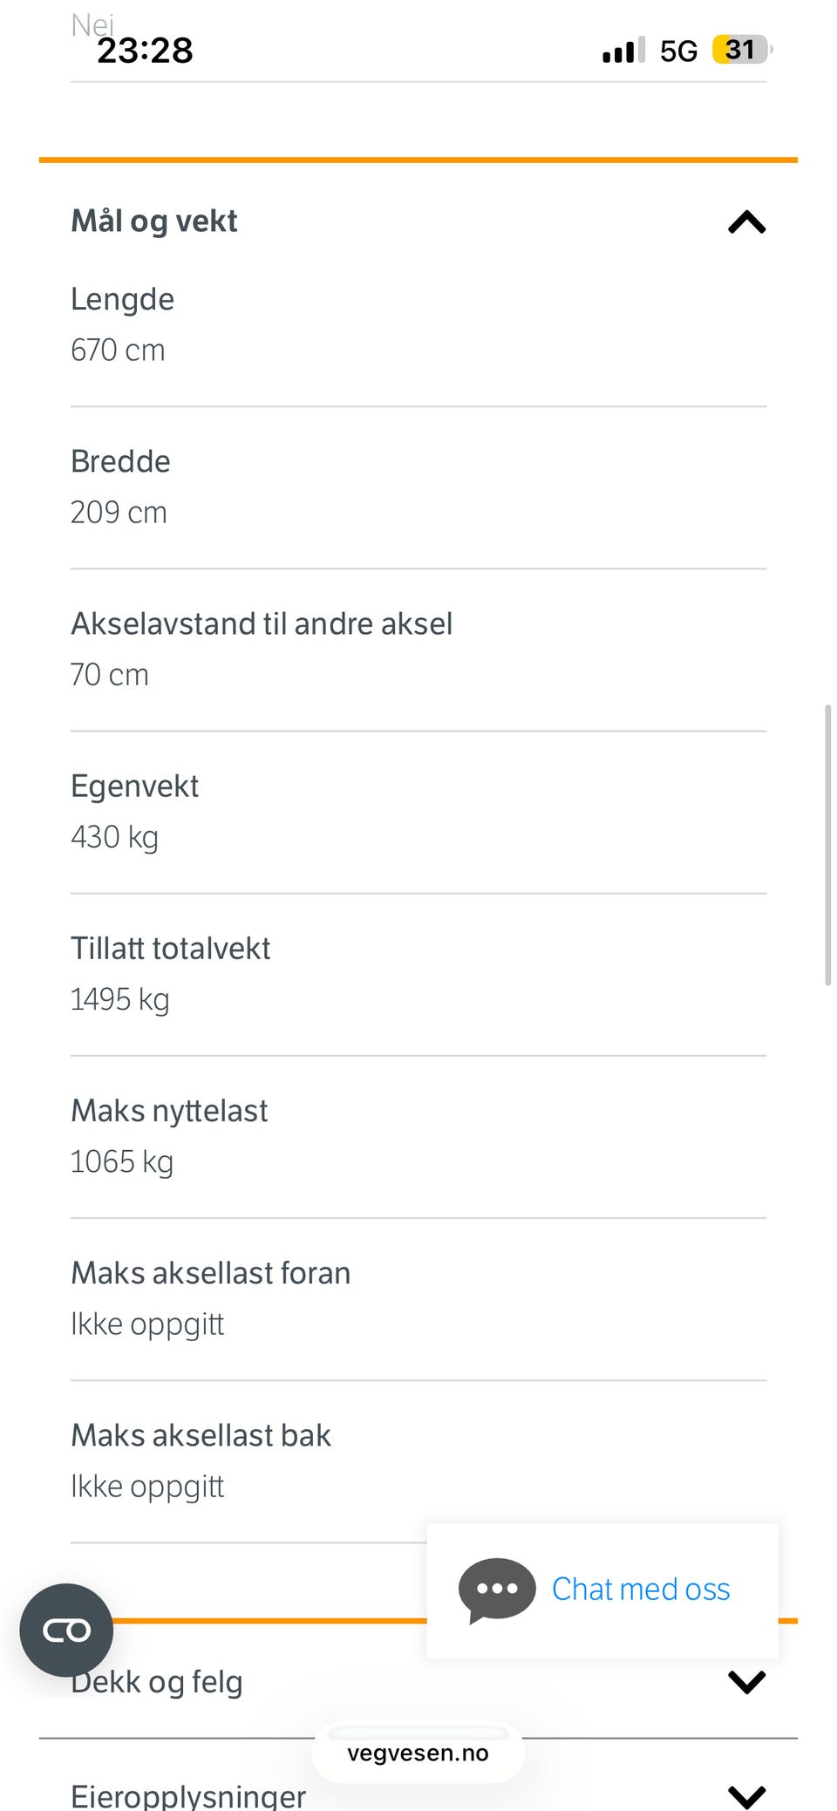Viewport: 837px width, 1811px height.
Task: Expand the Eieropplysninger chevron arrow
Action: point(746,1794)
